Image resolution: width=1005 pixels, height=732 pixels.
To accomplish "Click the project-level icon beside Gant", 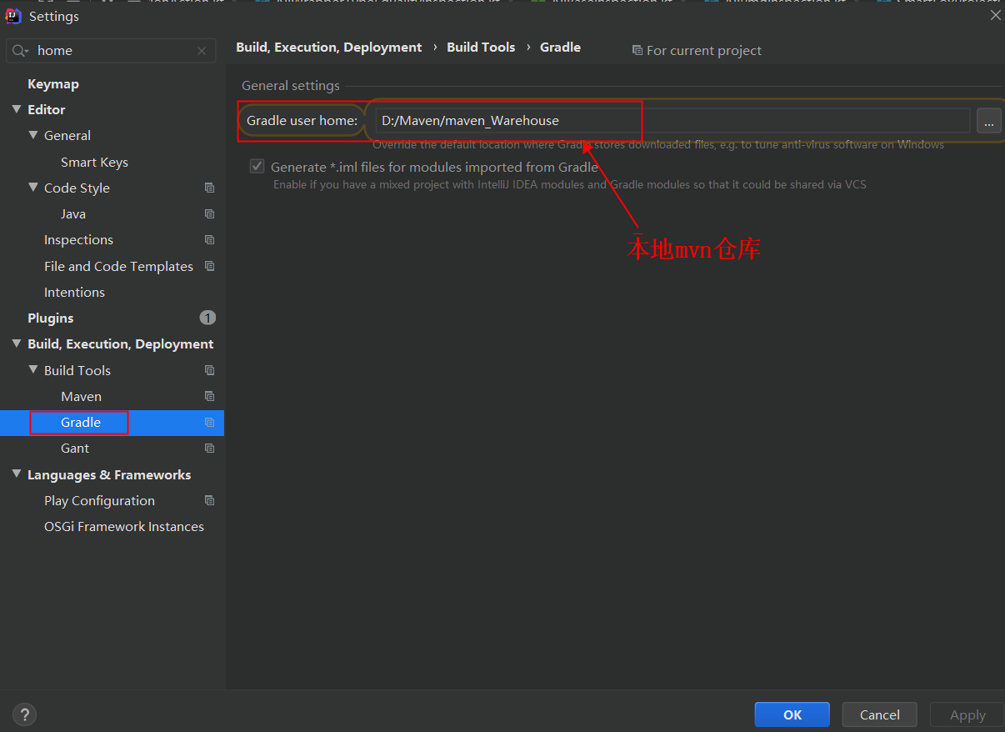I will pyautogui.click(x=209, y=449).
